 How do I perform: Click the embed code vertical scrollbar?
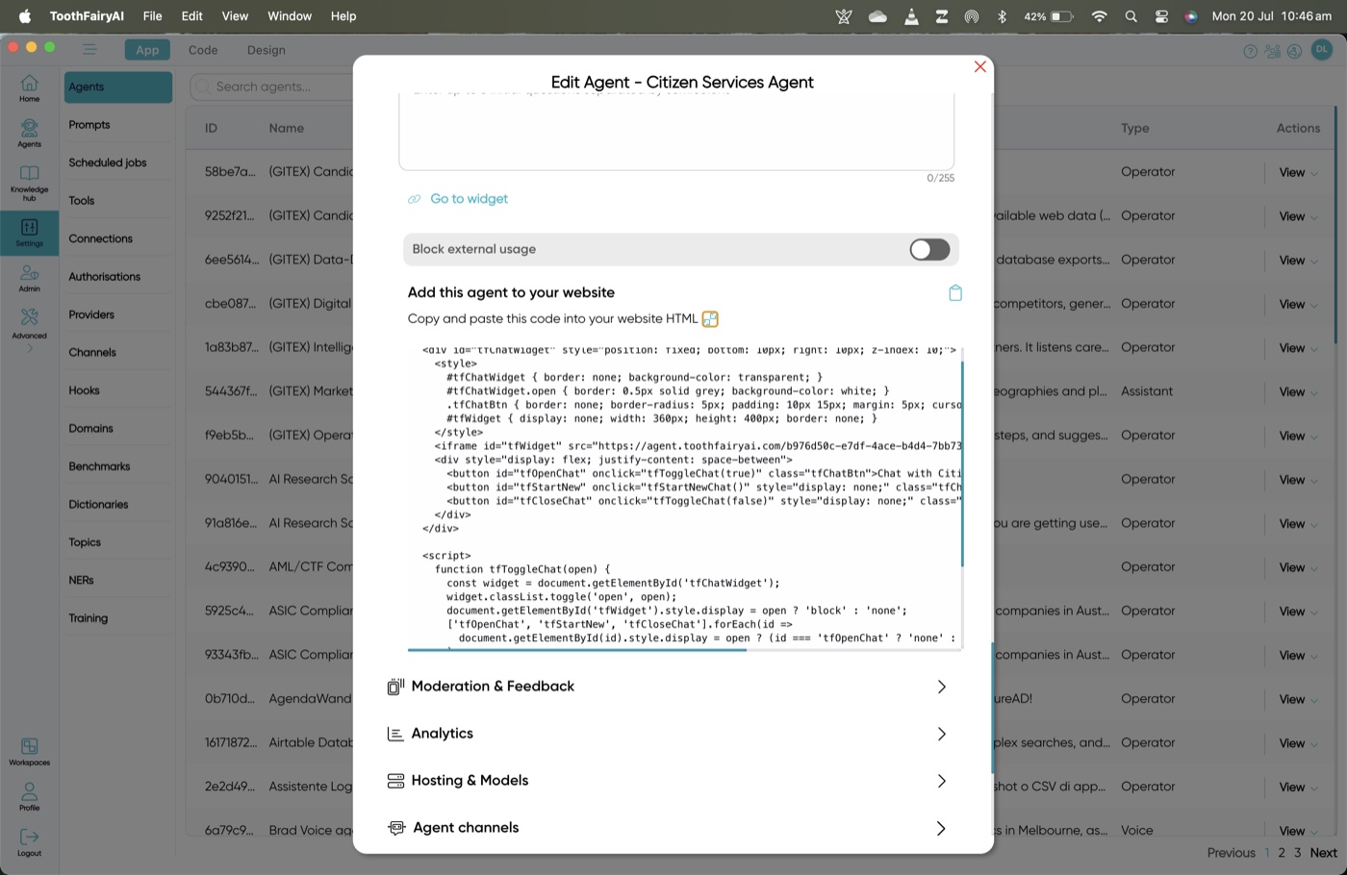[x=962, y=464]
